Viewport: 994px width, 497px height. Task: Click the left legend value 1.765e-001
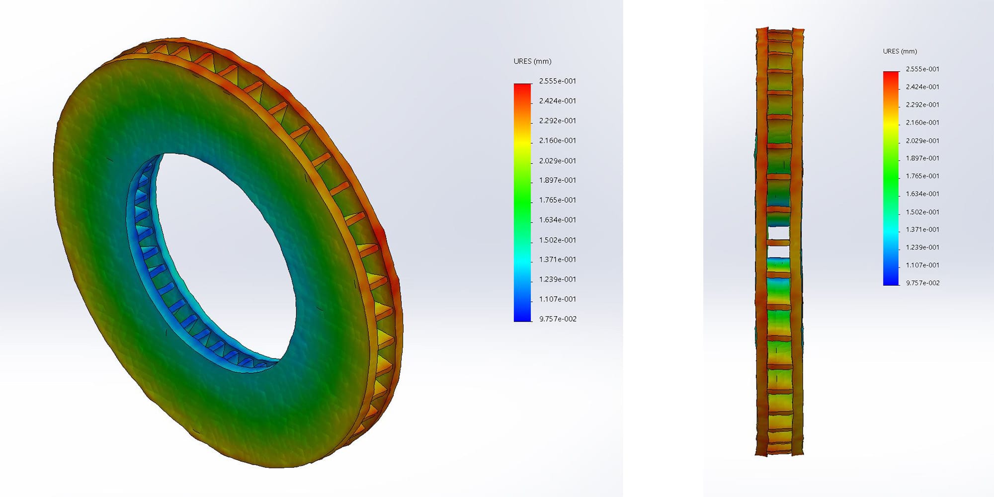[x=558, y=200]
